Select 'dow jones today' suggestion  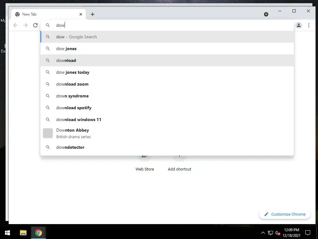coord(167,72)
